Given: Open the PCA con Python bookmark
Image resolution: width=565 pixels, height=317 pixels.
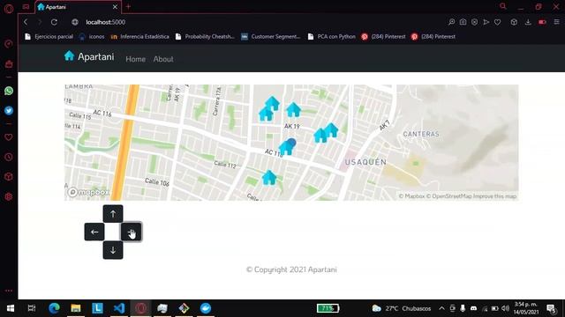Looking at the screenshot, I should (x=332, y=37).
